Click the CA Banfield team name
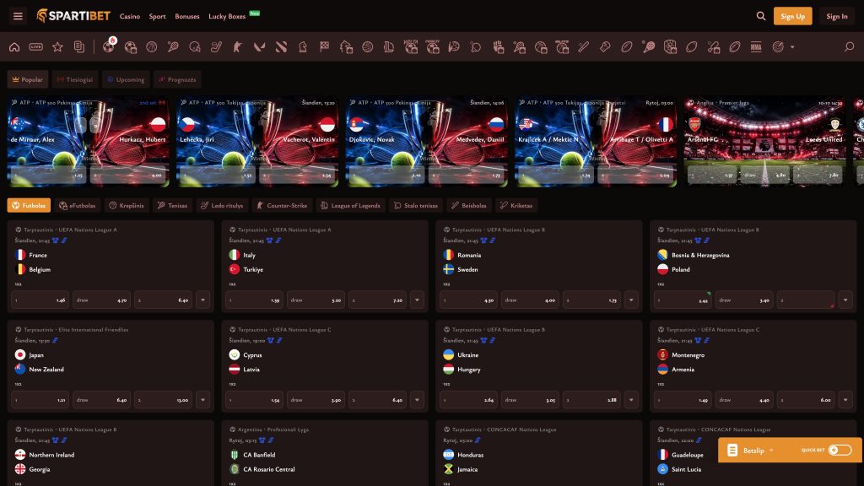 click(259, 455)
